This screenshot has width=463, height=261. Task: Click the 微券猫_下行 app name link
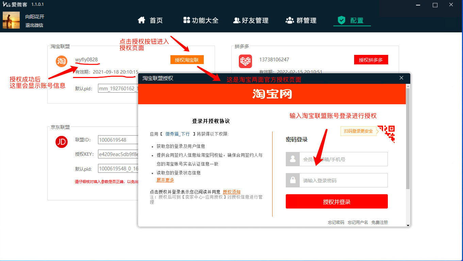pos(178,134)
